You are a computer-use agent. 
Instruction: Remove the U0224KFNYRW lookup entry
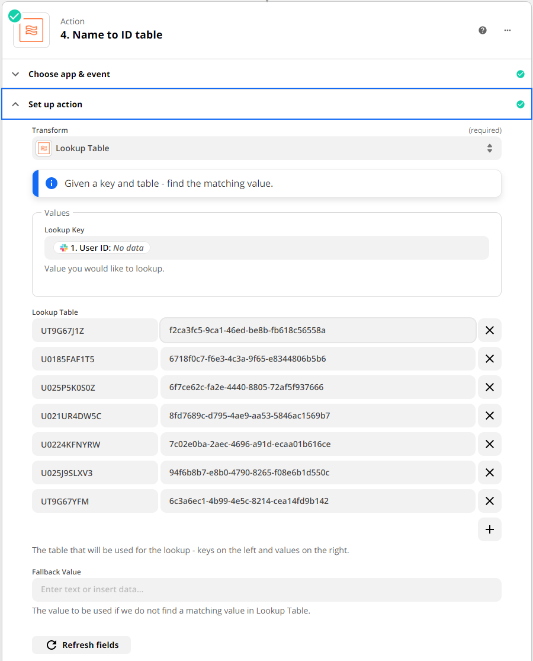coord(489,444)
